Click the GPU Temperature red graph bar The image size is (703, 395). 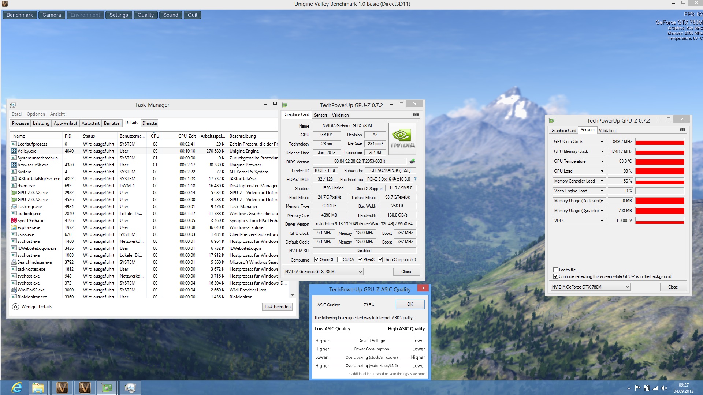pos(660,161)
